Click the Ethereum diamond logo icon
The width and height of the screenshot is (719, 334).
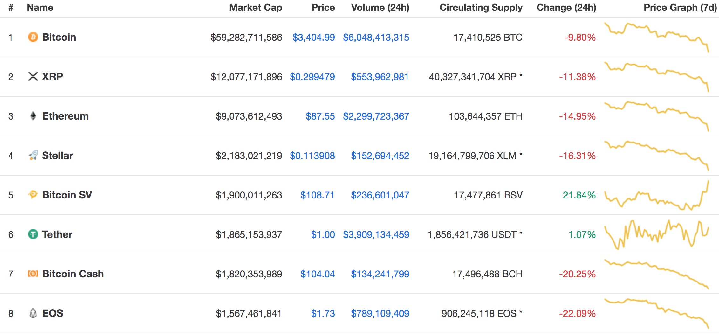[x=33, y=116]
